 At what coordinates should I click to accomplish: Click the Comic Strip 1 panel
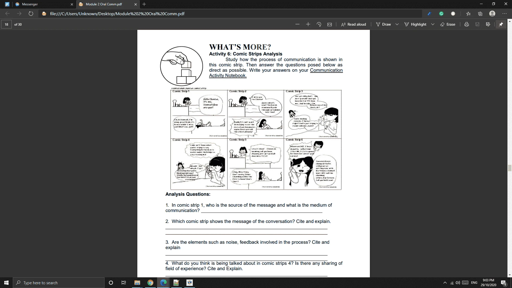199,114
